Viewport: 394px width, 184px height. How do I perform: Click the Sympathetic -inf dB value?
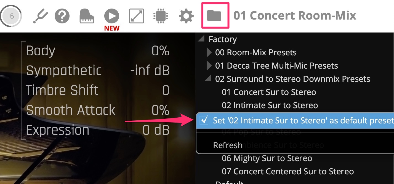150,71
